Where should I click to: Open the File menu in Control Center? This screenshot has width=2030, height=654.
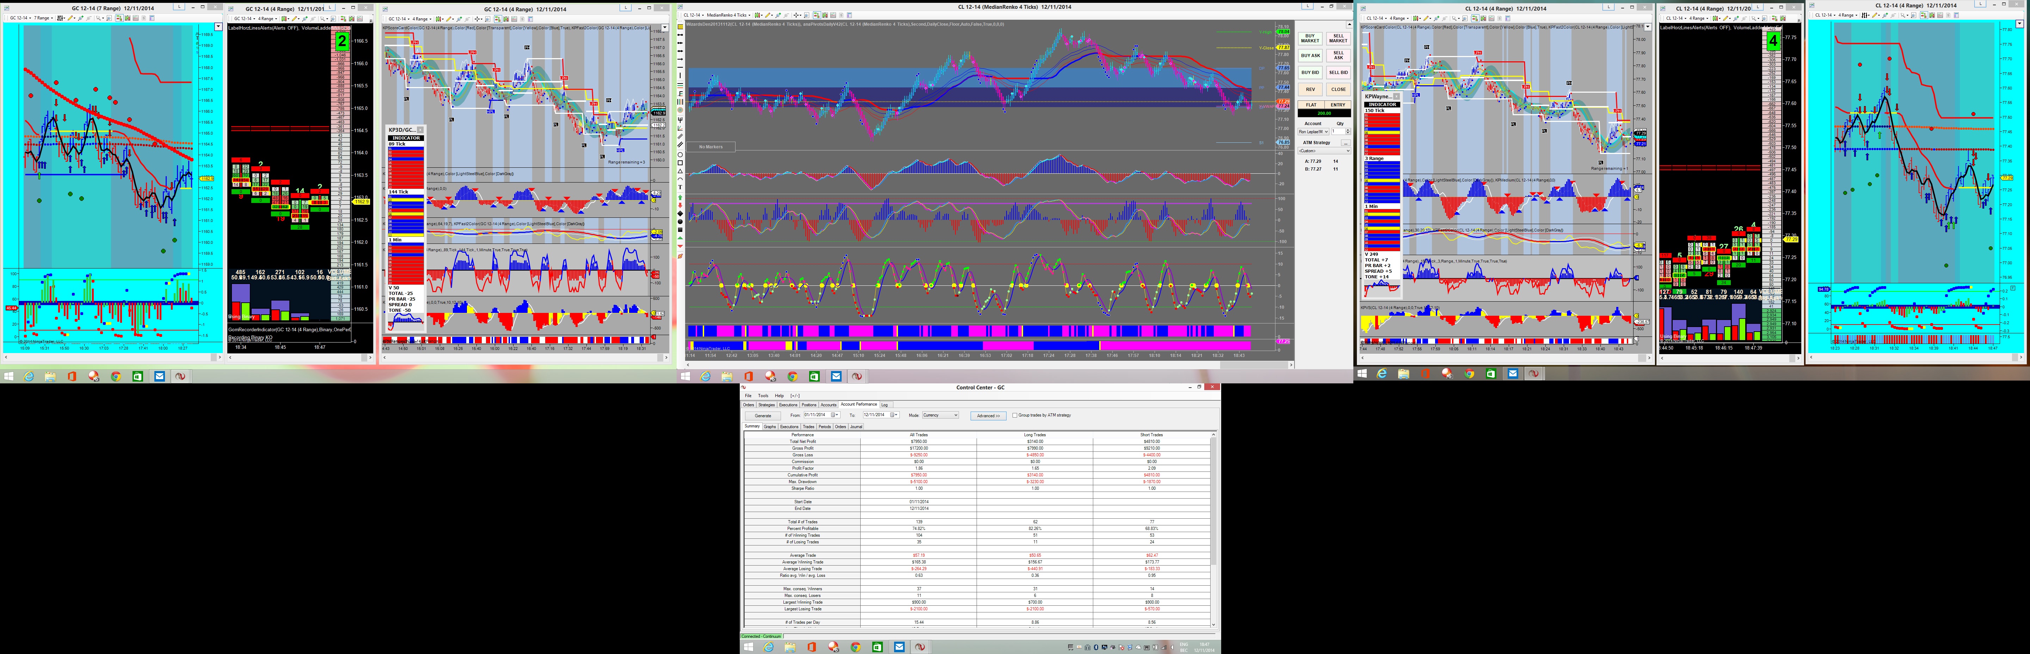tap(749, 396)
